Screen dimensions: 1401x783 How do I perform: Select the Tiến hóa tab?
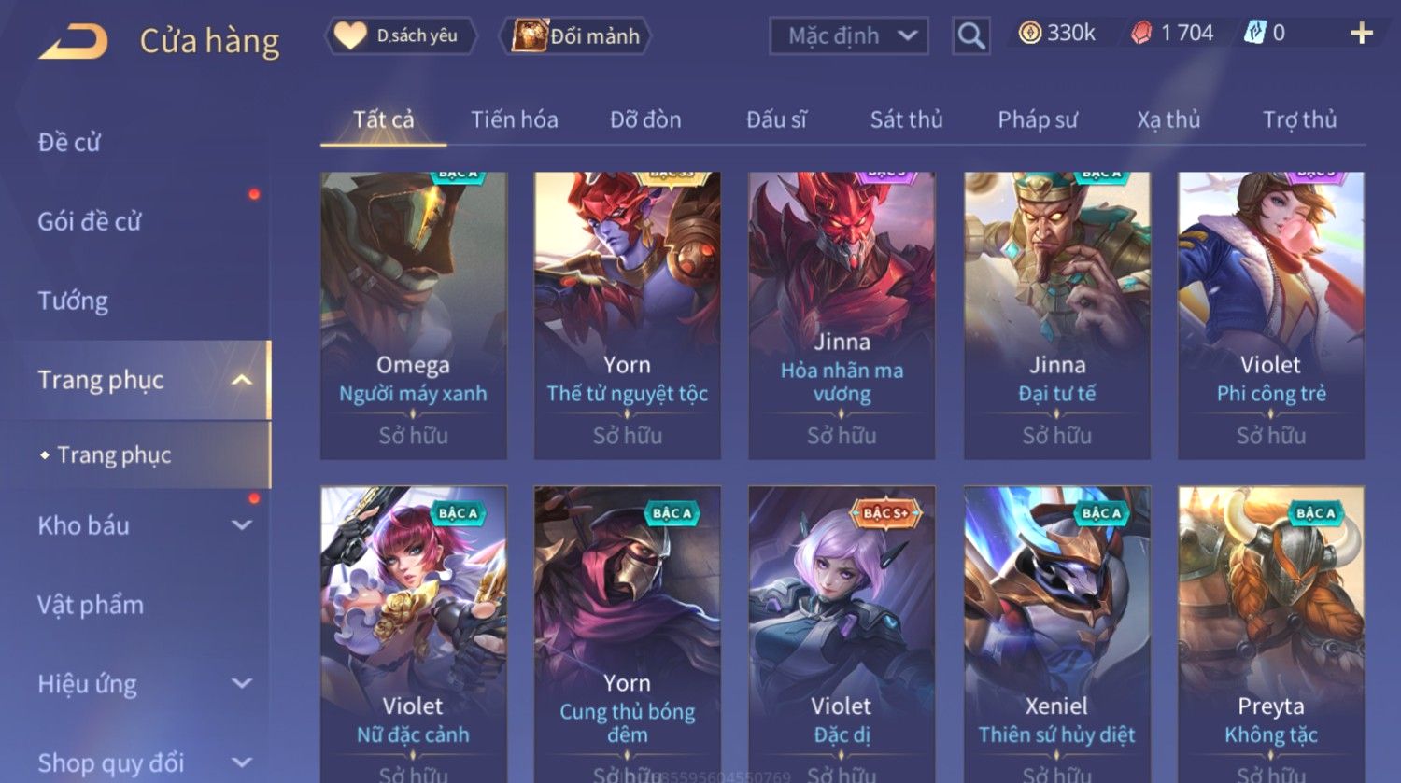point(514,119)
